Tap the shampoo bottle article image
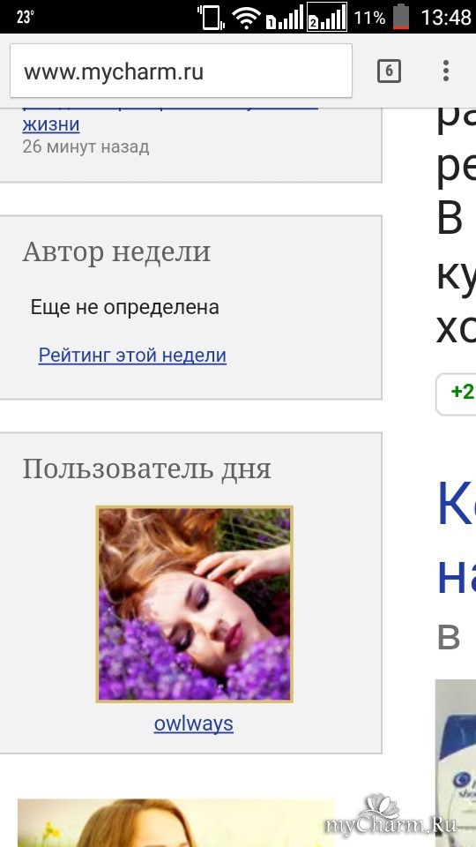 pos(456,762)
